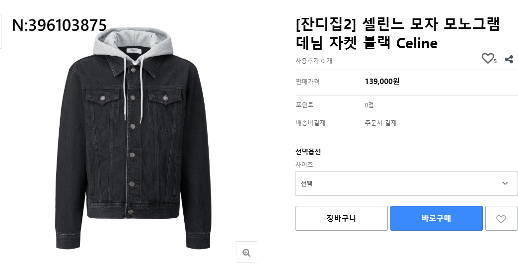Click the 139,000원 price
The height and width of the screenshot is (264, 518).
point(382,82)
